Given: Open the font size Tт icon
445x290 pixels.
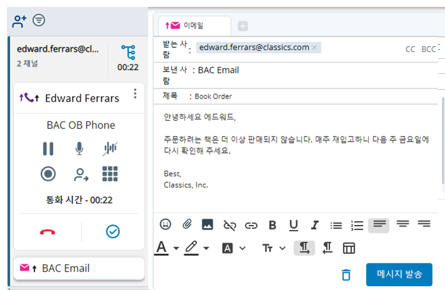Looking at the screenshot, I should [268, 248].
